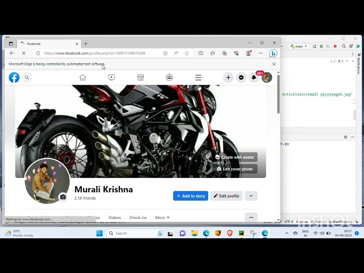The image size is (364, 273).
Task: Expand chevron button beside Edit profile
Action: click(x=251, y=196)
